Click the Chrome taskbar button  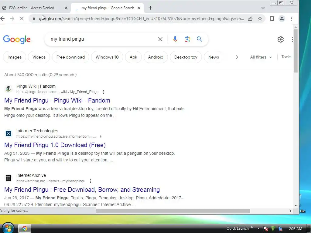pos(25,228)
